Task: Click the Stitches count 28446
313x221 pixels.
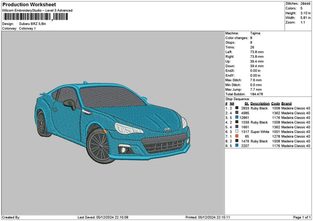Action: (306, 3)
